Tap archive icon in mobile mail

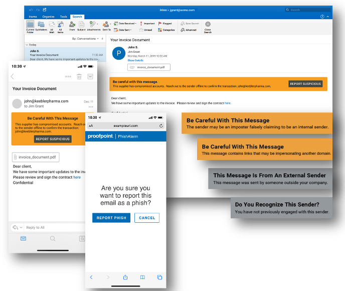[90, 76]
